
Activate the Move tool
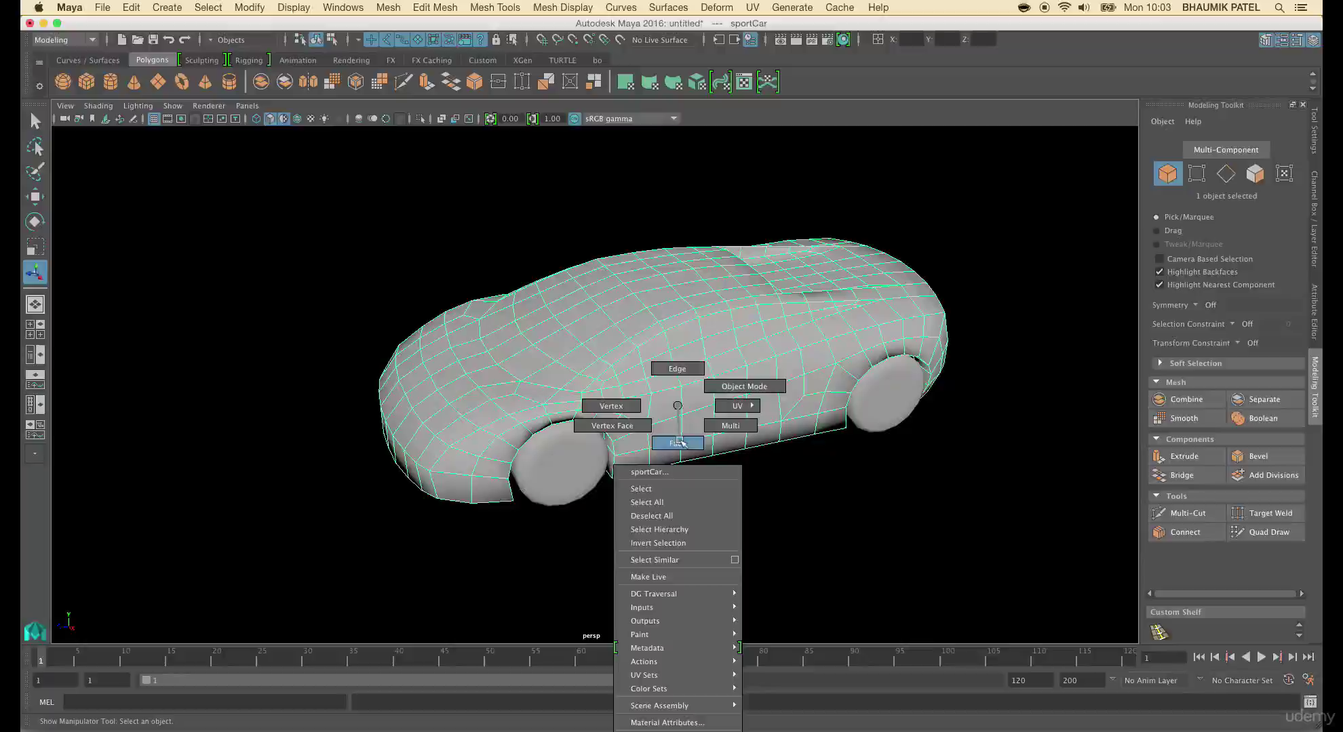click(35, 197)
